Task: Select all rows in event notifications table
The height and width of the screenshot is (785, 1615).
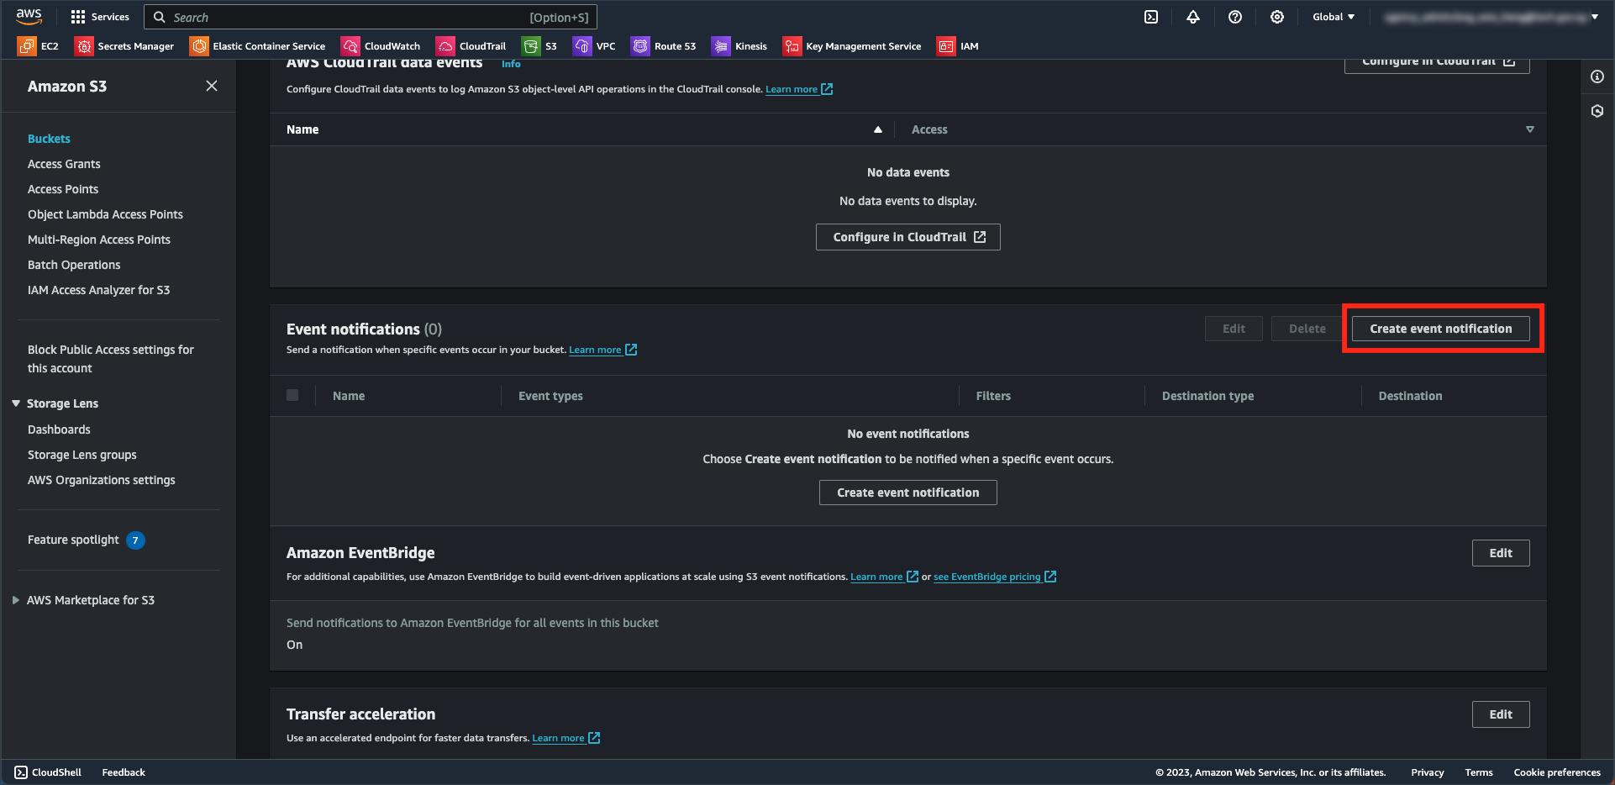Action: pos(292,395)
